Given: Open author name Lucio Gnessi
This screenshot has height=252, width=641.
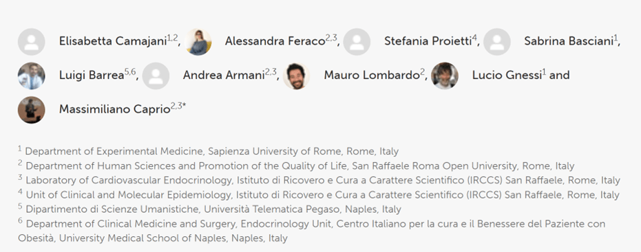Looking at the screenshot, I should coord(507,76).
